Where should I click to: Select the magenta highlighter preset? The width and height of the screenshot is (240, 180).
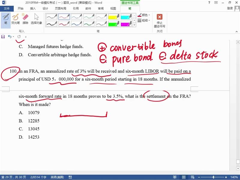[126, 24]
